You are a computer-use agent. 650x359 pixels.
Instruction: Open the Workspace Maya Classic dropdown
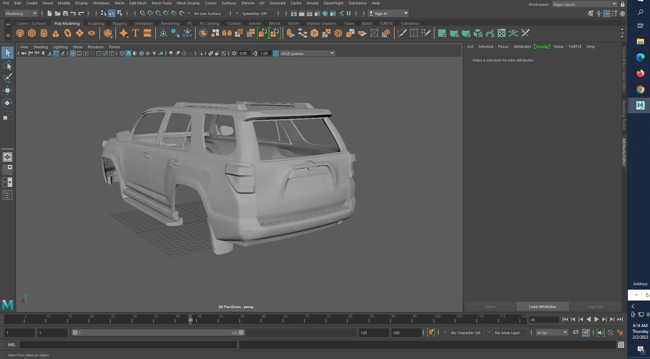[585, 4]
